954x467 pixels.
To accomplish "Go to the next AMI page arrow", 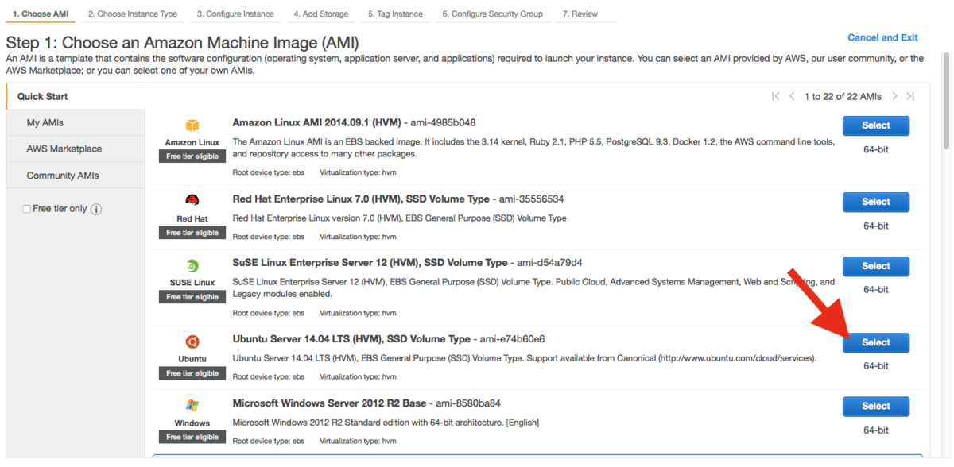I will 894,96.
